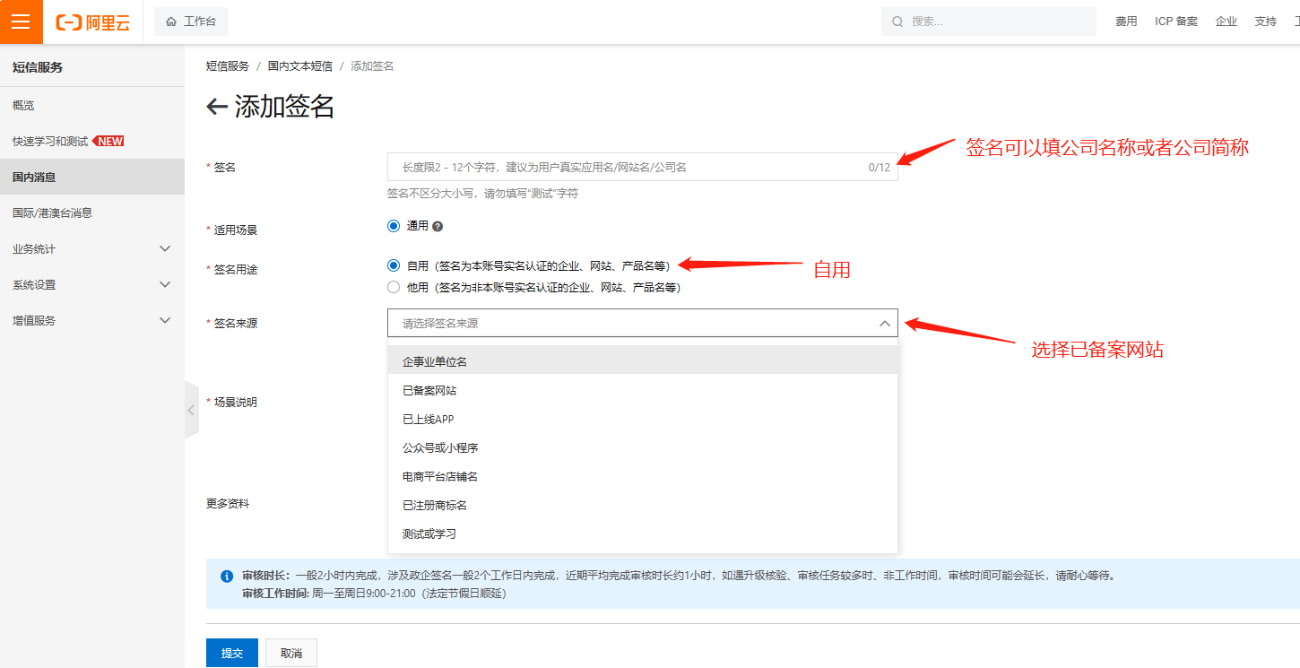The image size is (1300, 668).
Task: Select the 自用 radio option
Action: click(393, 265)
